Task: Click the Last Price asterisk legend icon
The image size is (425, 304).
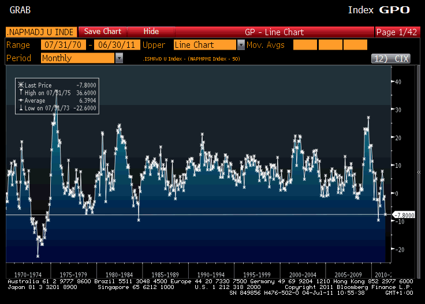Action: (20, 85)
